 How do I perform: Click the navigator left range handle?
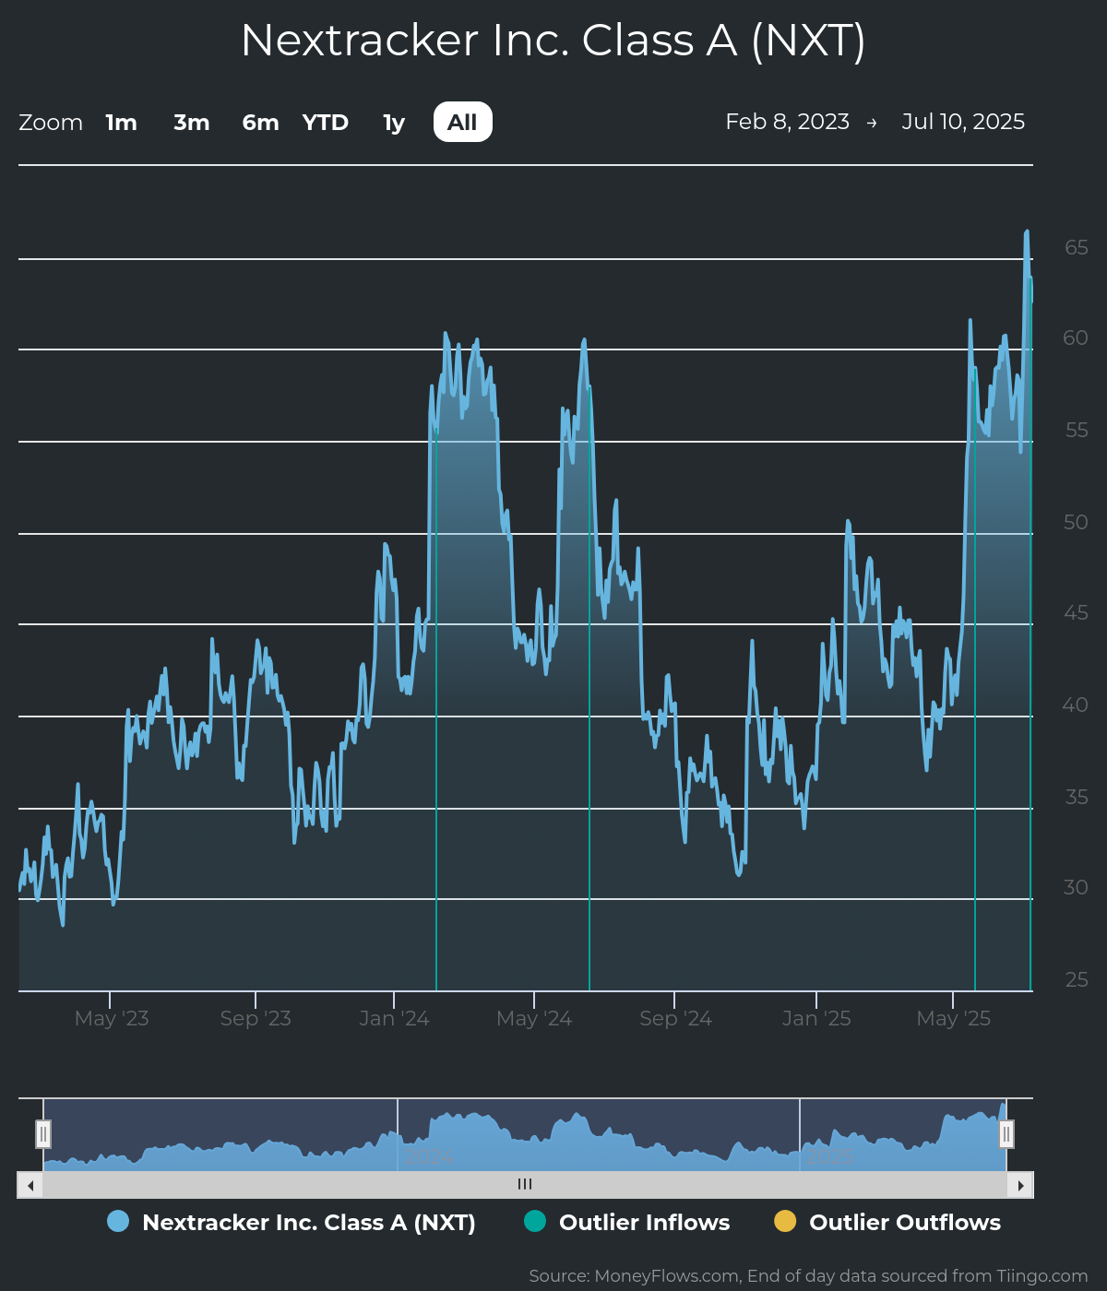pos(43,1133)
